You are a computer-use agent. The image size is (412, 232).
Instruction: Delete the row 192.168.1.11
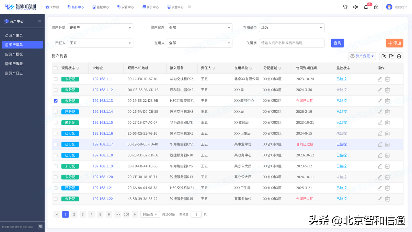pyautogui.click(x=387, y=79)
